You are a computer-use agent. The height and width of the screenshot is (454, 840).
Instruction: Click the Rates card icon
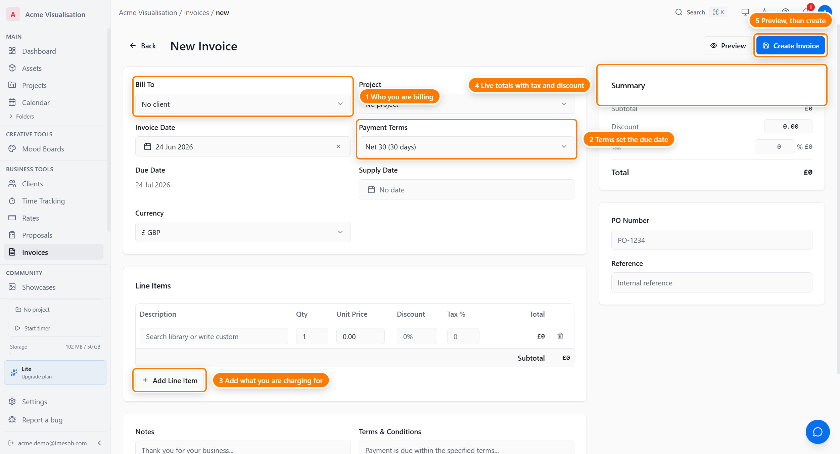[x=12, y=218]
